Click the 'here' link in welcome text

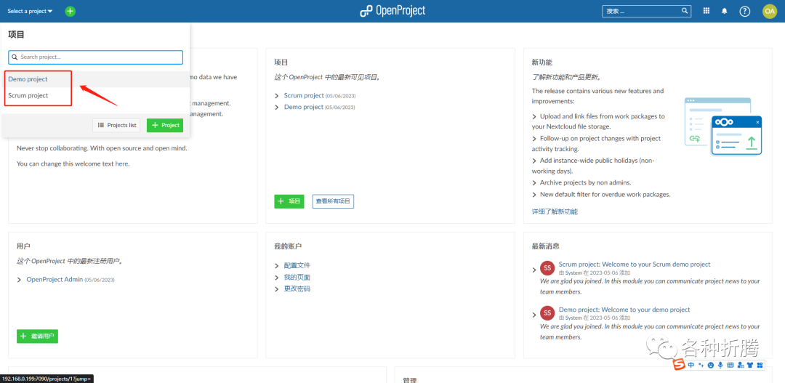tap(121, 164)
